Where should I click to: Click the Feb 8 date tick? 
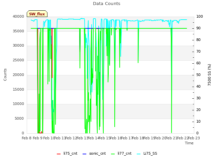tap(27, 138)
